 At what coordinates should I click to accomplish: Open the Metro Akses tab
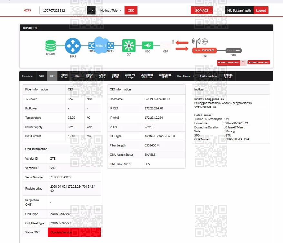(64, 76)
